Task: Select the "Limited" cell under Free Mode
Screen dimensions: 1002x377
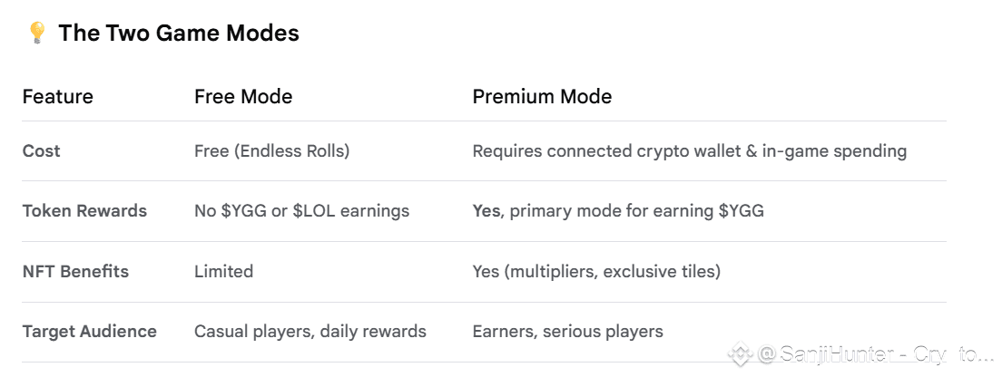Action: (x=223, y=271)
